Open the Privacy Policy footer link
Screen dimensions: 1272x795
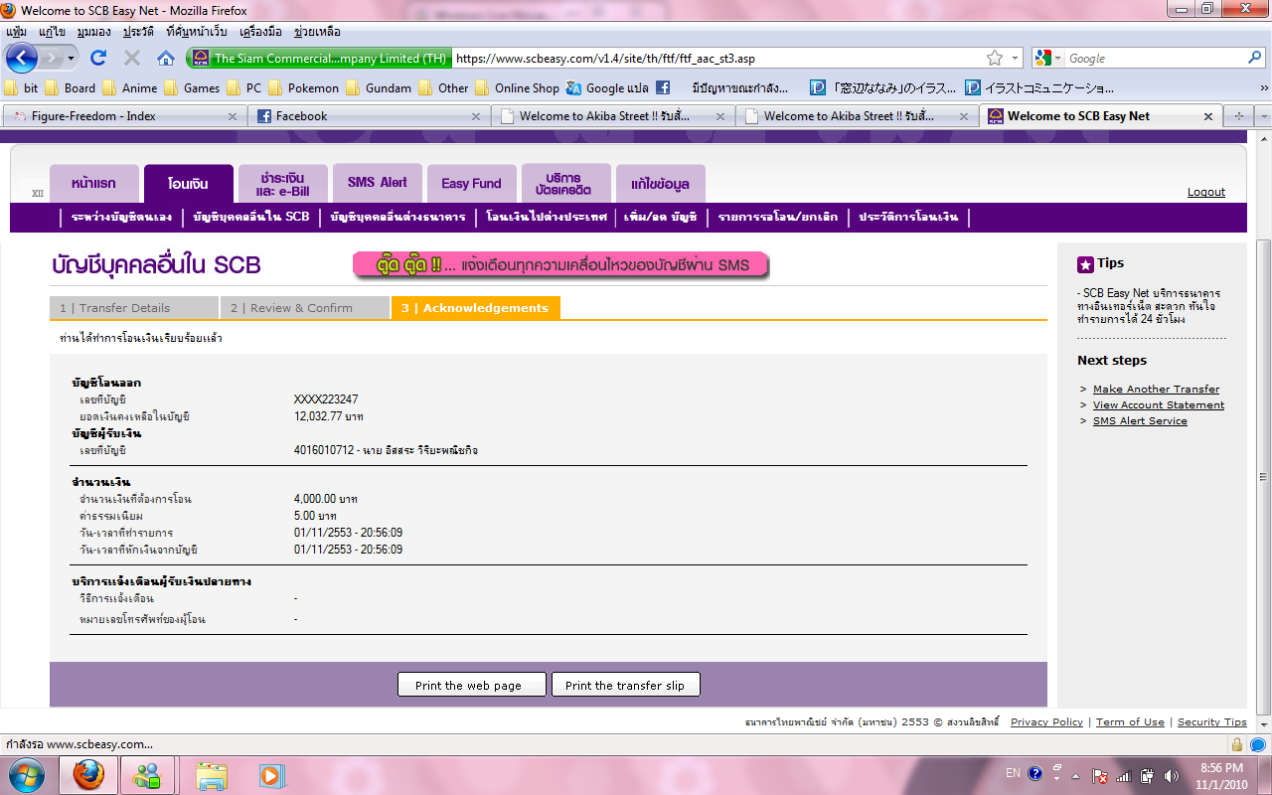pos(1046,722)
